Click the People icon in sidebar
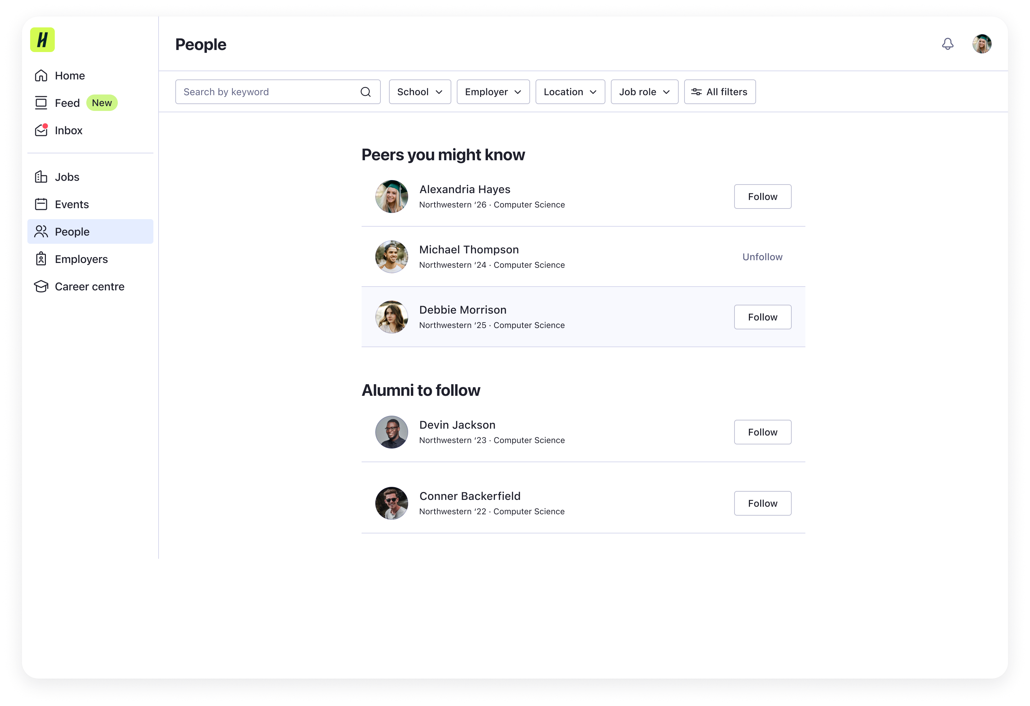This screenshot has height=706, width=1030. (41, 231)
